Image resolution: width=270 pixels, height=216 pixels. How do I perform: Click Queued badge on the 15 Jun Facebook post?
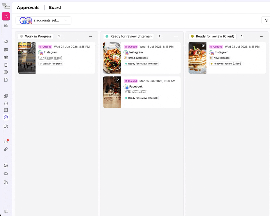[x=131, y=81]
